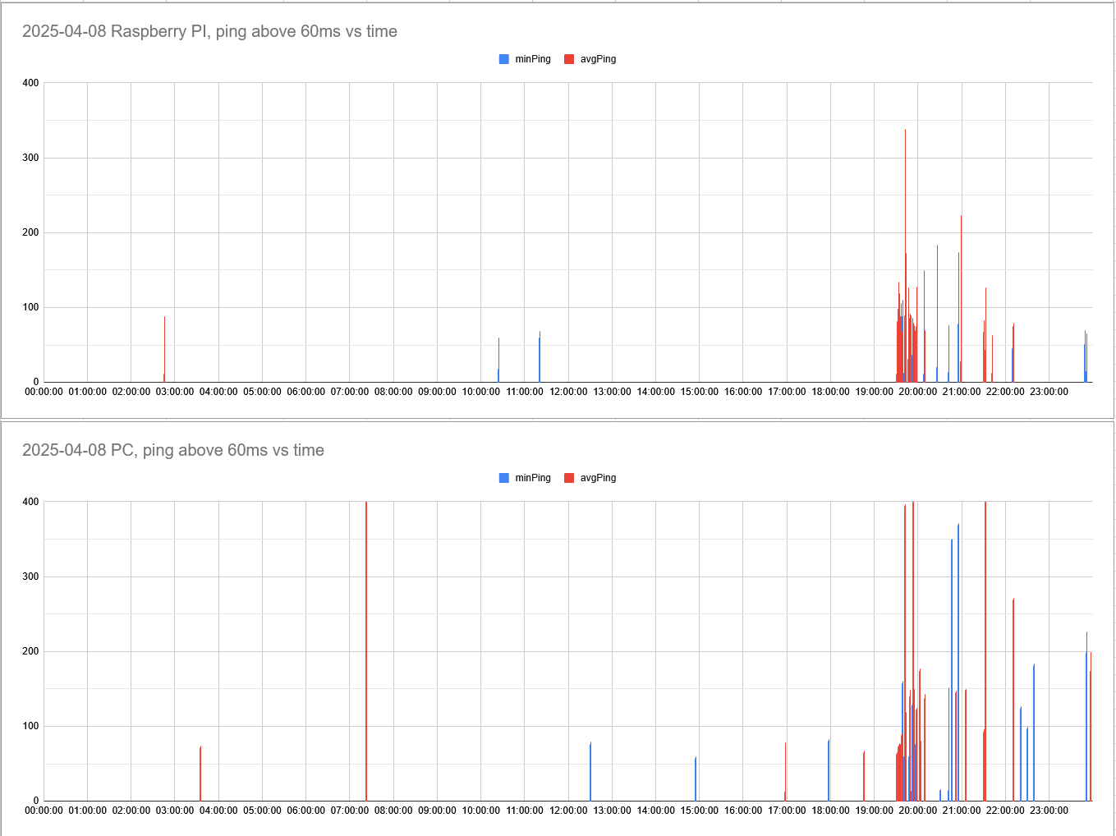The image size is (1116, 836).
Task: Click the PC chart title text
Action: point(173,451)
